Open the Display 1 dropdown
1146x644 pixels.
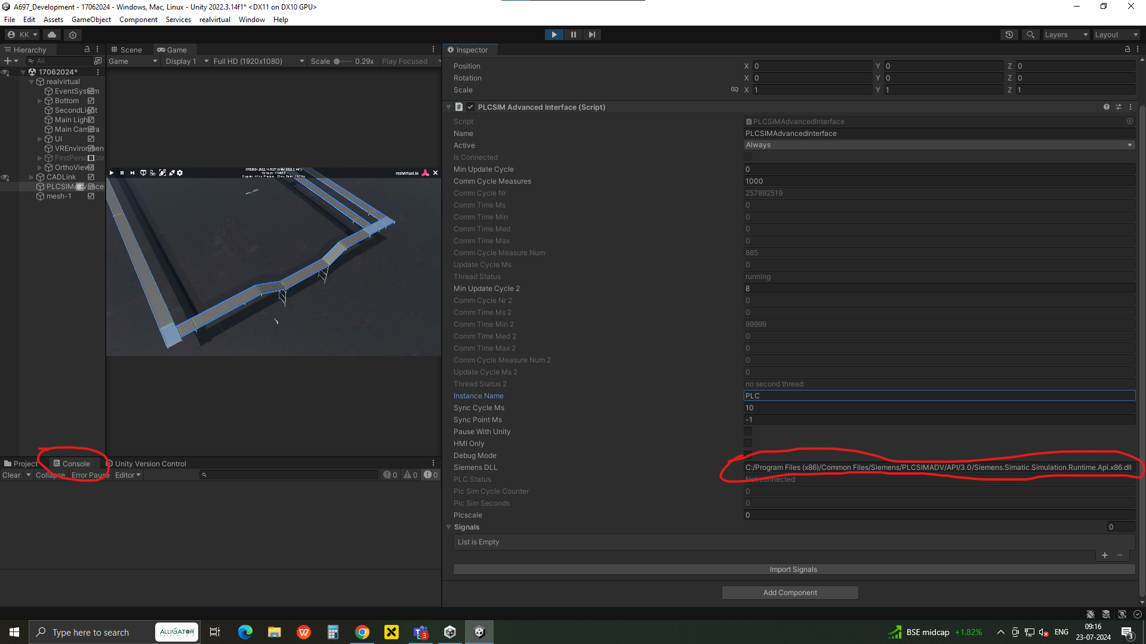[187, 61]
